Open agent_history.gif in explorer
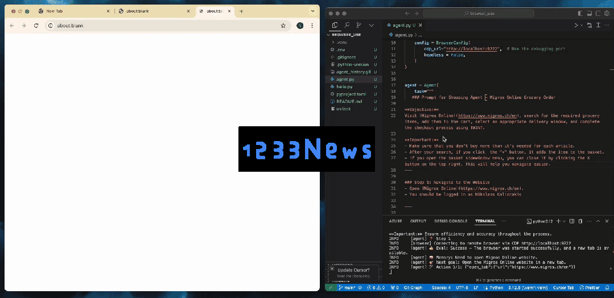Viewport: 614px width, 298px height. point(353,72)
